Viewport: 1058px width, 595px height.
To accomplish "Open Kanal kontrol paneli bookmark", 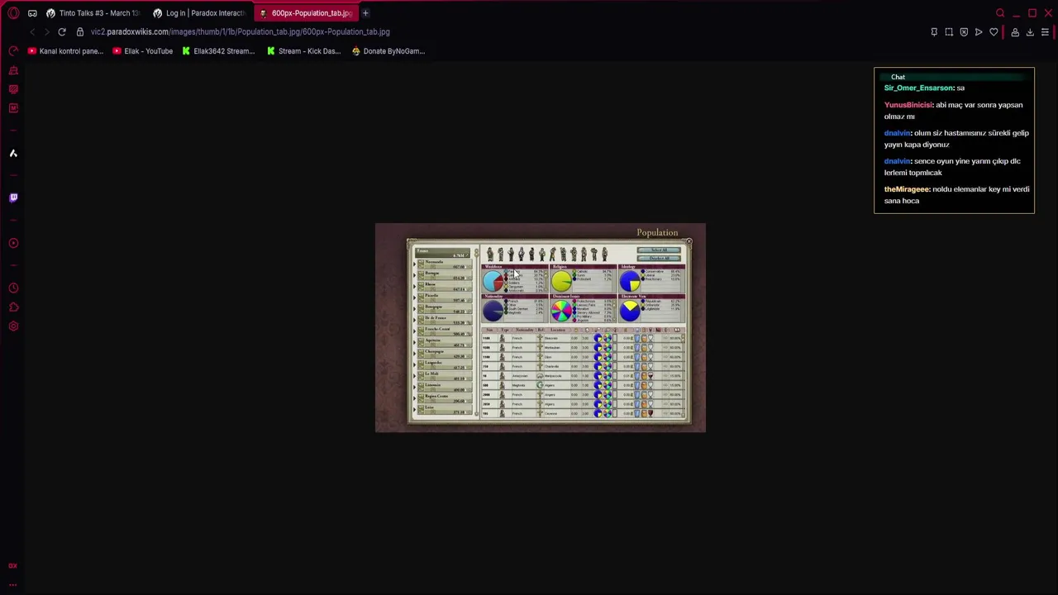I will click(65, 51).
